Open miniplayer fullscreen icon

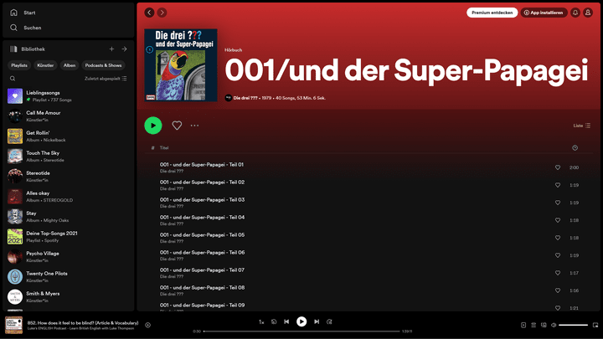[595, 325]
